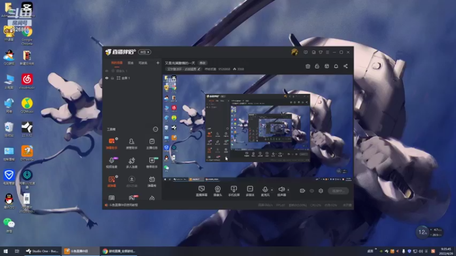Open the Chrome taskbar window 游戏直播
The width and height of the screenshot is (456, 256).
tap(119, 251)
